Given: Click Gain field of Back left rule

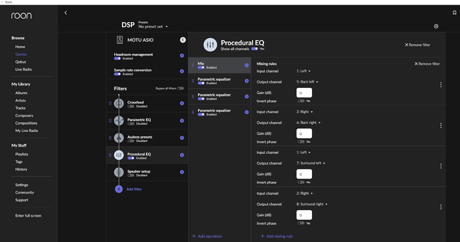Looking at the screenshot, I should pyautogui.click(x=304, y=93).
